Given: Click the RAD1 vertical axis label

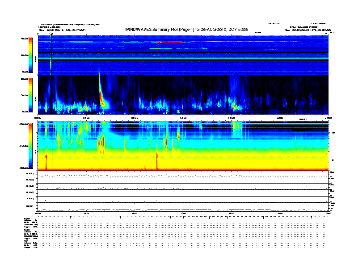Looking at the screenshot, I should [35, 98].
